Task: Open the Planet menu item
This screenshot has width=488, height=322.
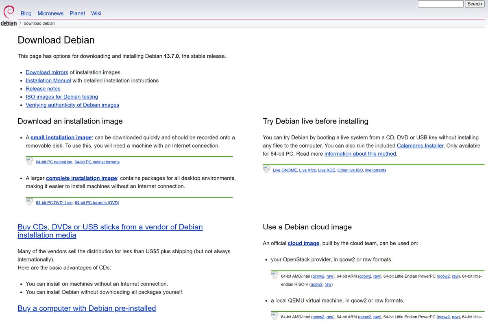Action: click(77, 13)
